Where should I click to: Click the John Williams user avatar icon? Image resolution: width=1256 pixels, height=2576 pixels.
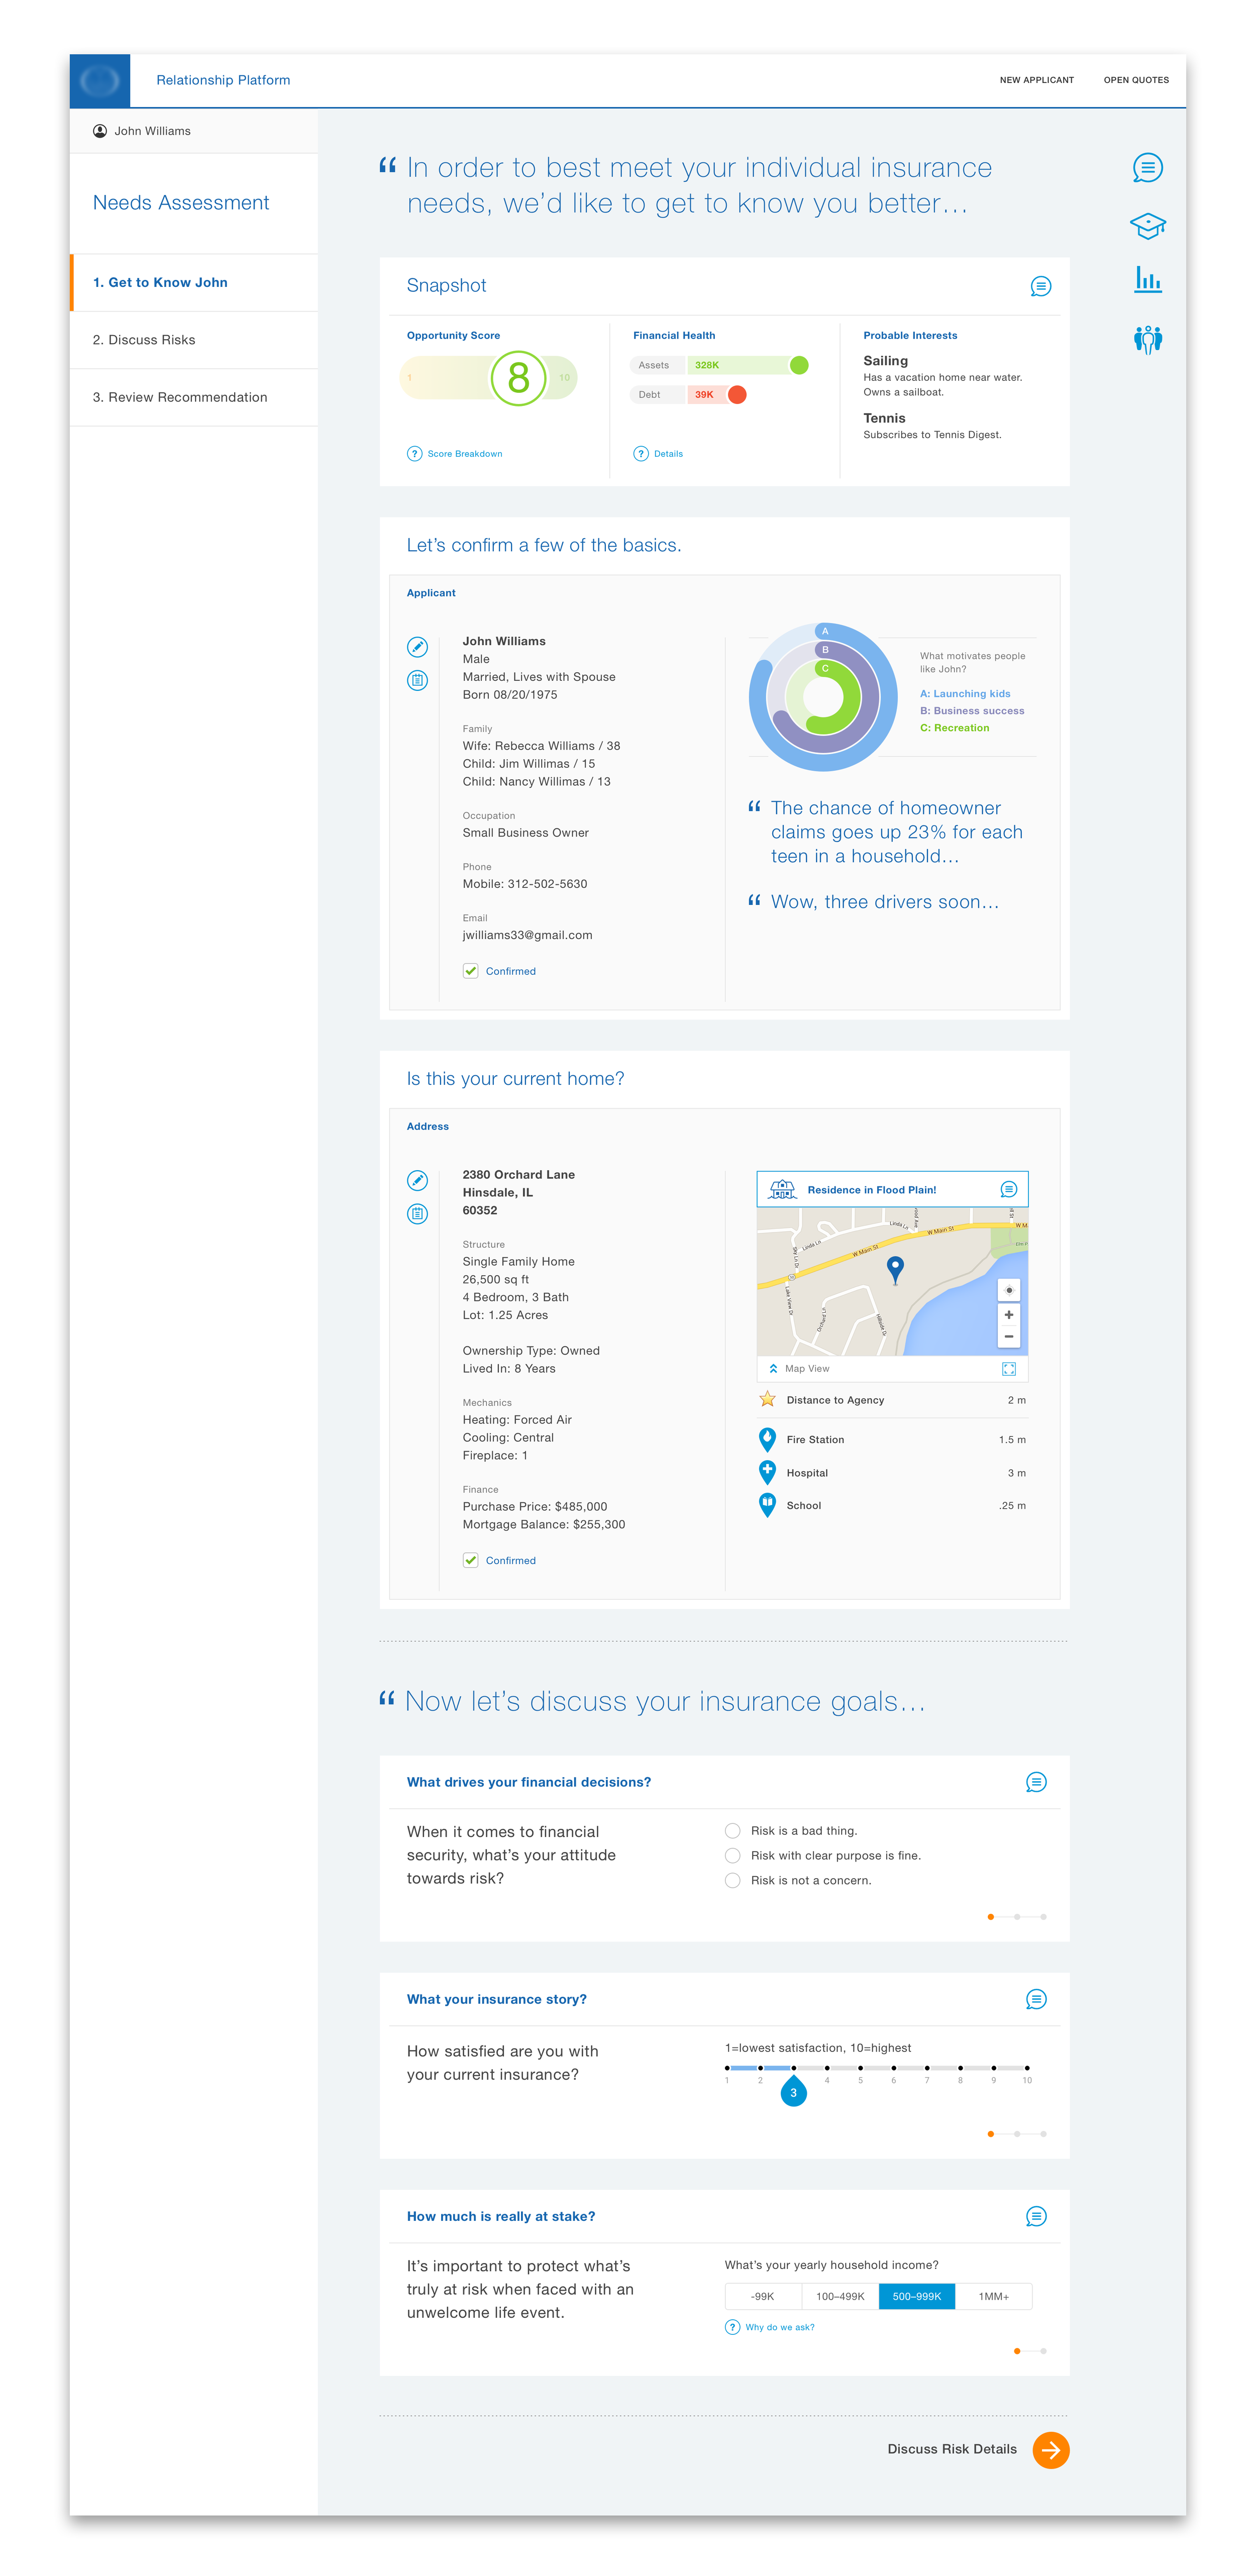[100, 131]
